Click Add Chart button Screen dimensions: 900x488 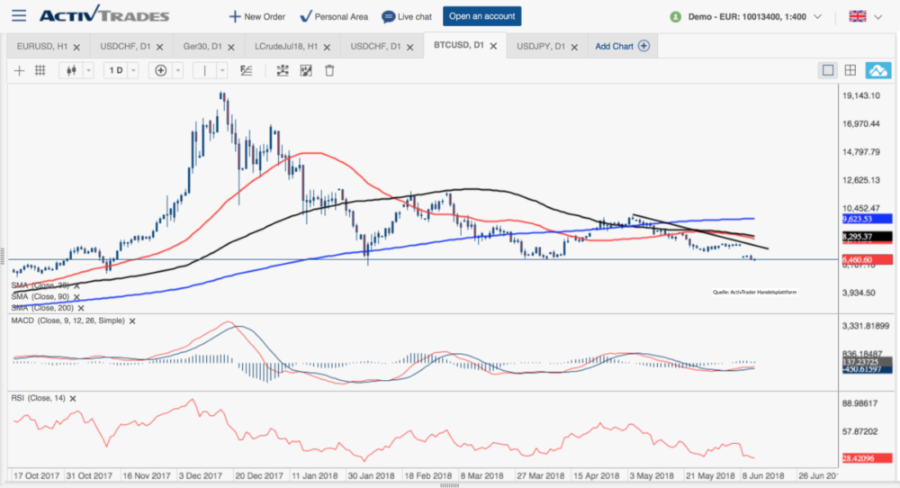click(622, 46)
